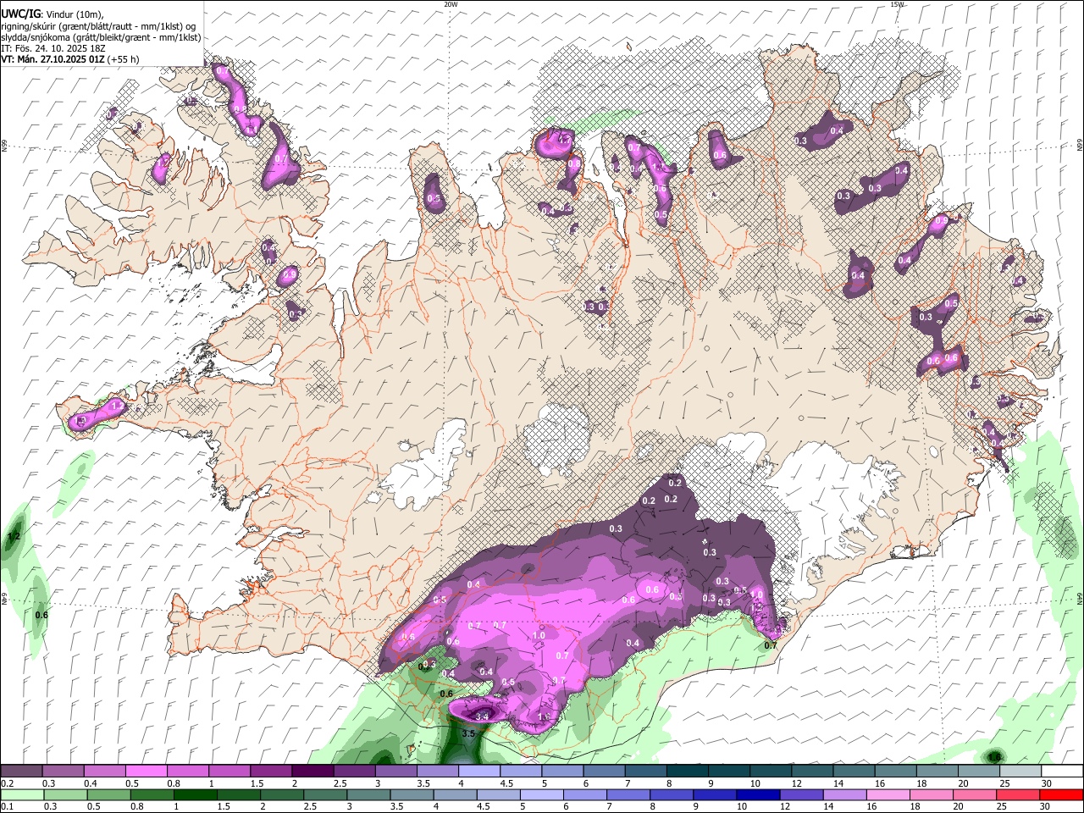1084x813 pixels.
Task: Click the '15W' longitude label at top
Action: pos(897,4)
